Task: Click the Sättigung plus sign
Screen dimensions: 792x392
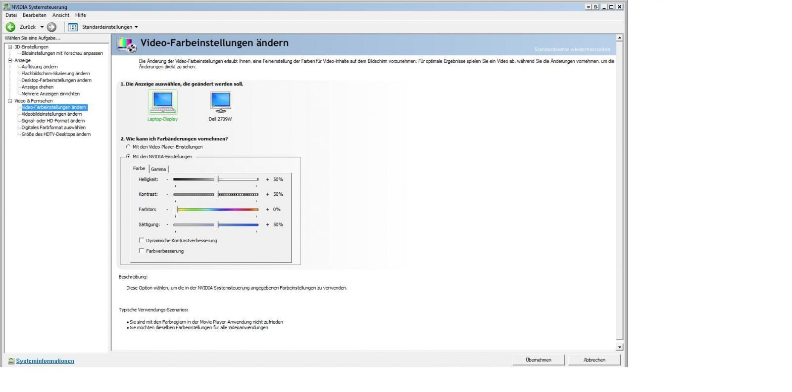Action: (268, 224)
